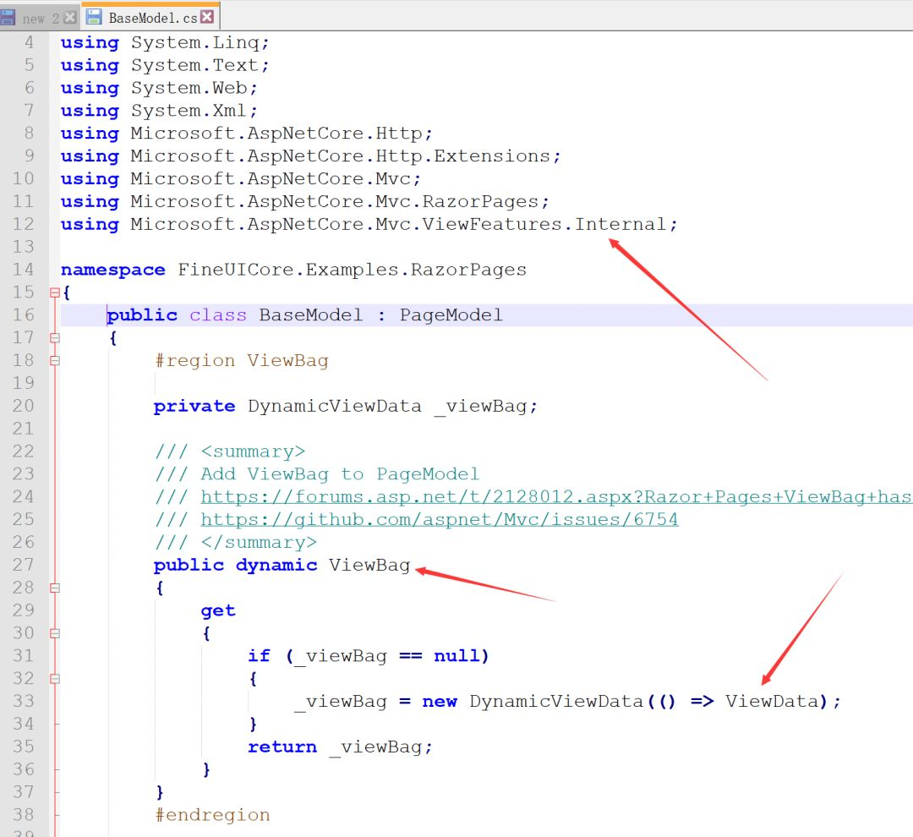Click '#region ViewBag' directive

coord(242,360)
